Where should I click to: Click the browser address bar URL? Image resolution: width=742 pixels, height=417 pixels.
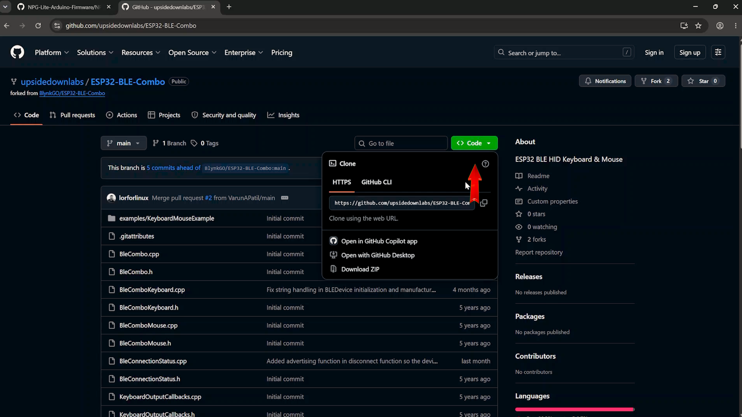131,26
